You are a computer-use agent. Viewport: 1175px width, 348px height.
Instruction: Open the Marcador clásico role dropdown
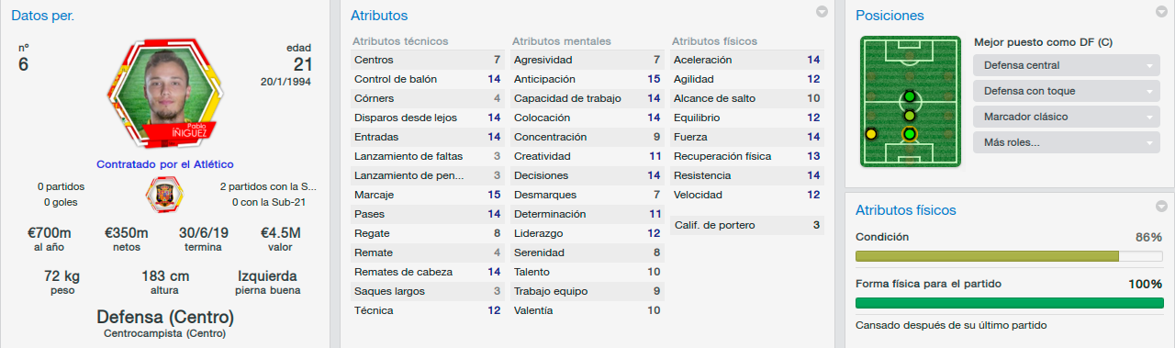click(x=1067, y=117)
